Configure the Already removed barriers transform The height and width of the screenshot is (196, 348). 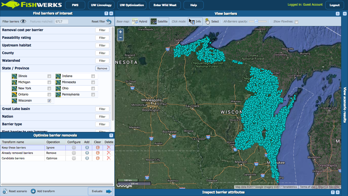tap(74, 153)
